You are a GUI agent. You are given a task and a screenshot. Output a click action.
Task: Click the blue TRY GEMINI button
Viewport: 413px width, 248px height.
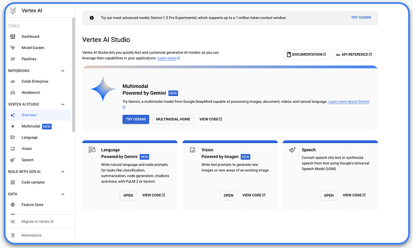[136, 119]
